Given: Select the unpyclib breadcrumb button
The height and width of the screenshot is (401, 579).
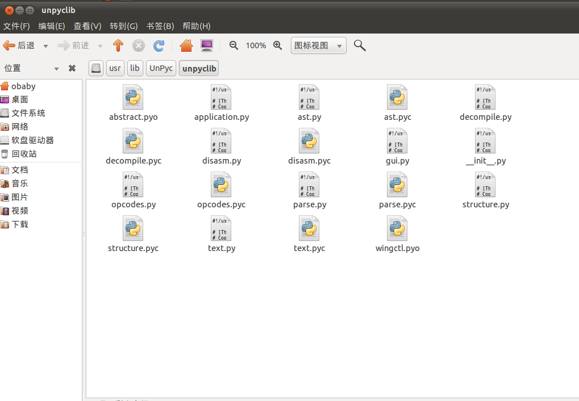Looking at the screenshot, I should point(199,68).
